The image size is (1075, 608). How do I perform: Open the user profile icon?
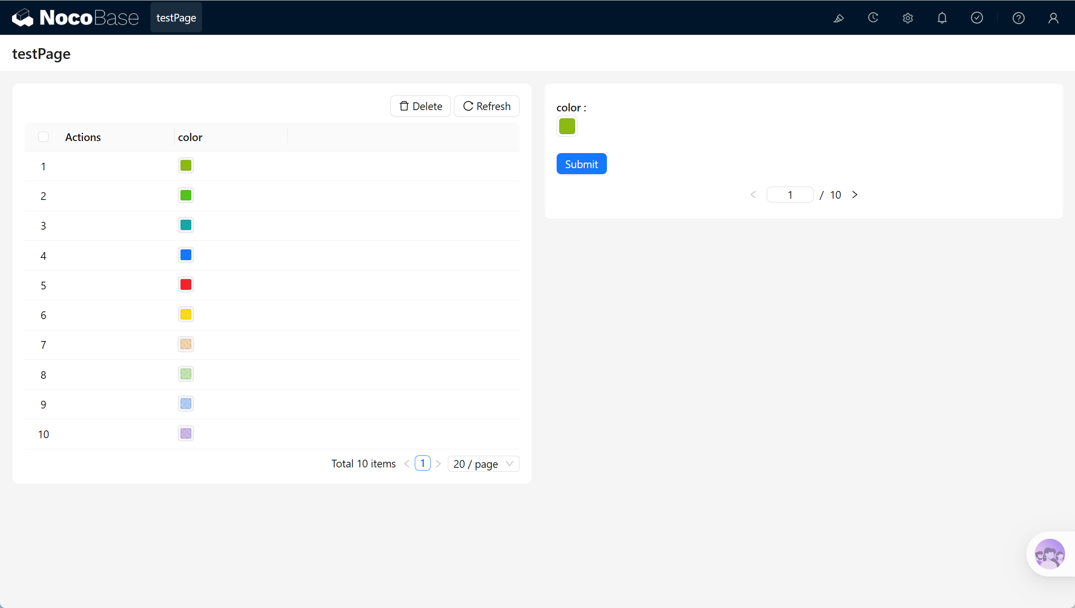1054,18
